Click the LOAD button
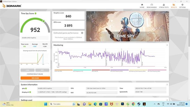The width and height of the screenshot is (190, 107). tap(27, 70)
